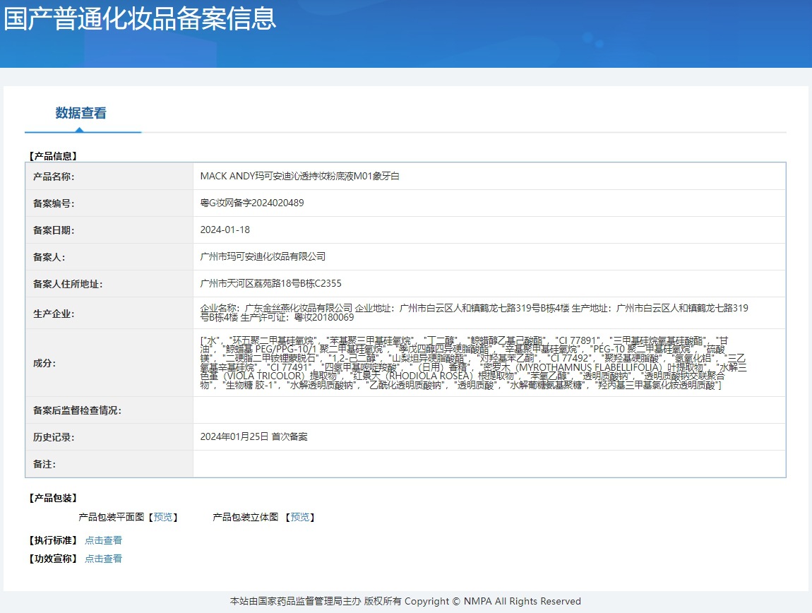This screenshot has width=812, height=613.
Task: Click the NMPA copyright footer text
Action: pos(405,601)
